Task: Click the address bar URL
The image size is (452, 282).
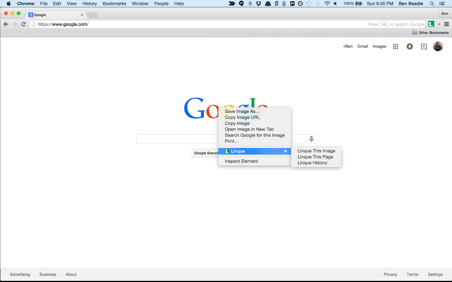Action: [x=63, y=24]
